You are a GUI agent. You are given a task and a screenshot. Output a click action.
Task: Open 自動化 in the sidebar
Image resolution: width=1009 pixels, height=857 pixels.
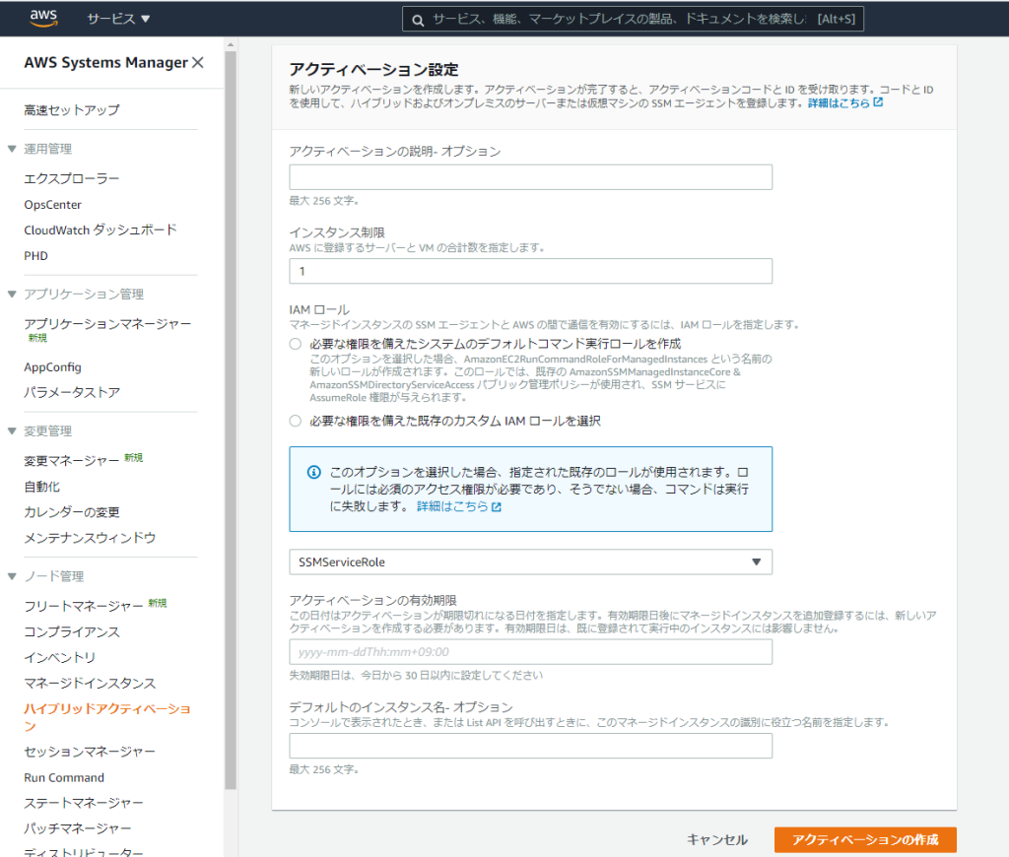tap(41, 487)
